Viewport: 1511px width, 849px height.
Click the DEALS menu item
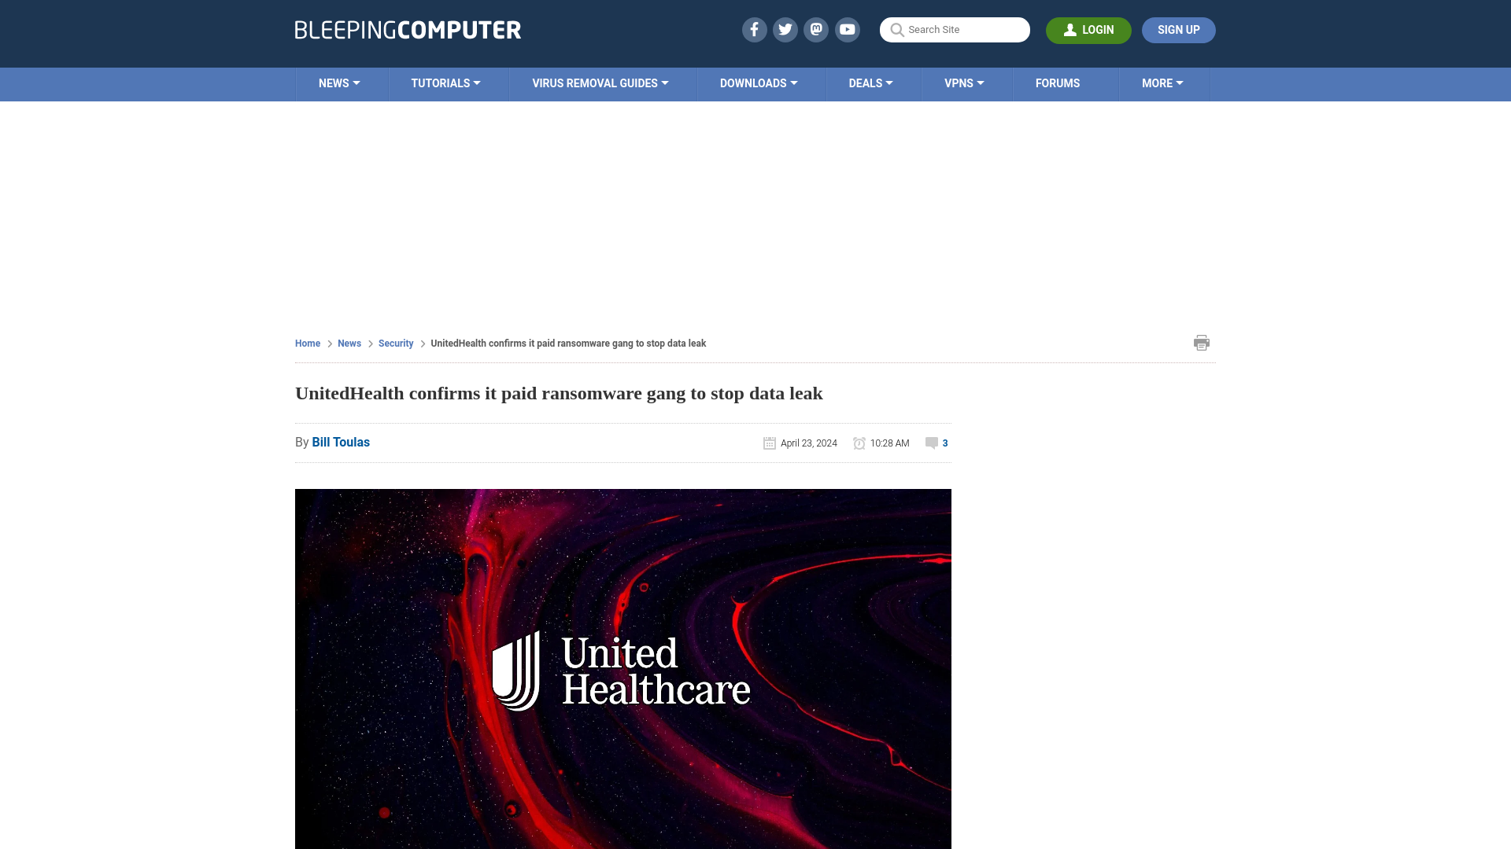[870, 83]
